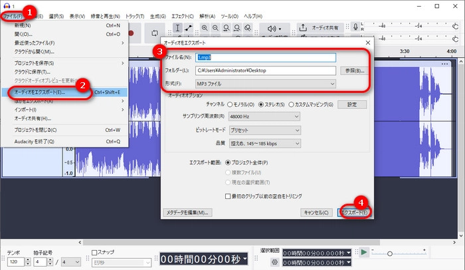The image size is (465, 270).
Task: Click the red Record button
Action: point(132,32)
